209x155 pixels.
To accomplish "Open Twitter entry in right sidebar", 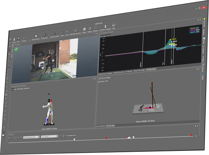I will point(202,77).
